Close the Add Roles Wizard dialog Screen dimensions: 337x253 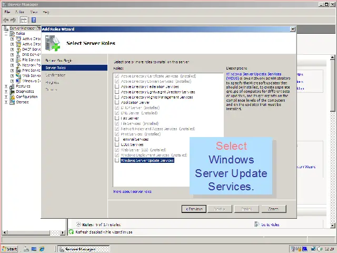tap(293, 29)
